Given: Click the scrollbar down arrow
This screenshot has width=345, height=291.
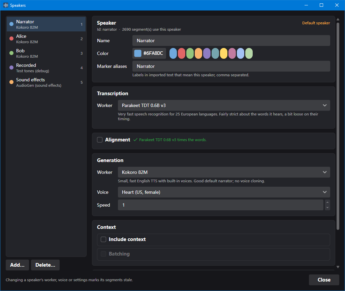Looking at the screenshot, I should pyautogui.click(x=338, y=267).
